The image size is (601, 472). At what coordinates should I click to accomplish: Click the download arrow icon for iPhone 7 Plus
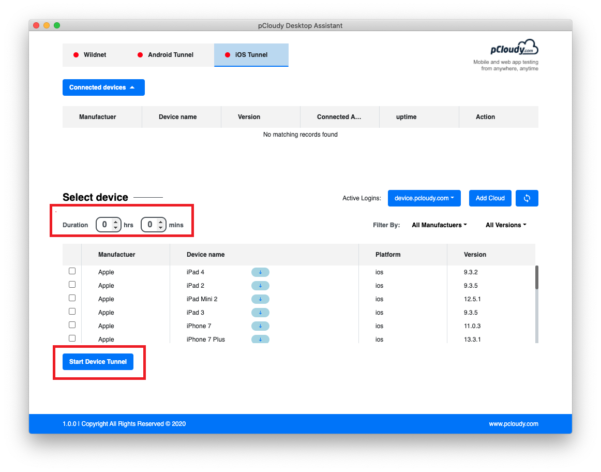(x=260, y=340)
